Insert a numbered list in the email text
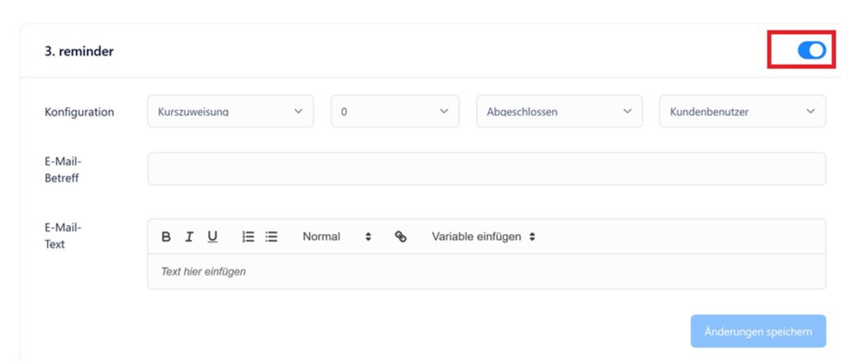 [248, 237]
